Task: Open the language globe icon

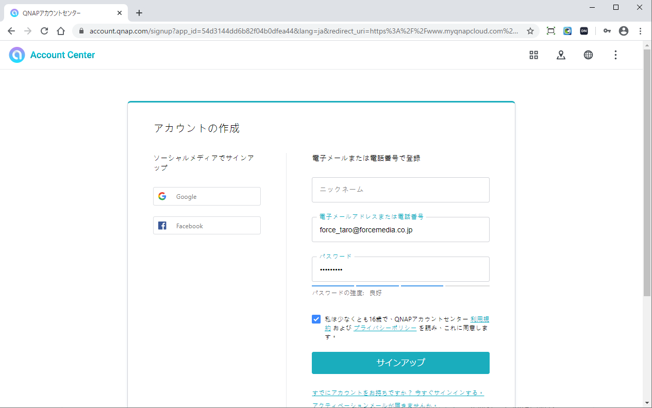Action: coord(588,55)
